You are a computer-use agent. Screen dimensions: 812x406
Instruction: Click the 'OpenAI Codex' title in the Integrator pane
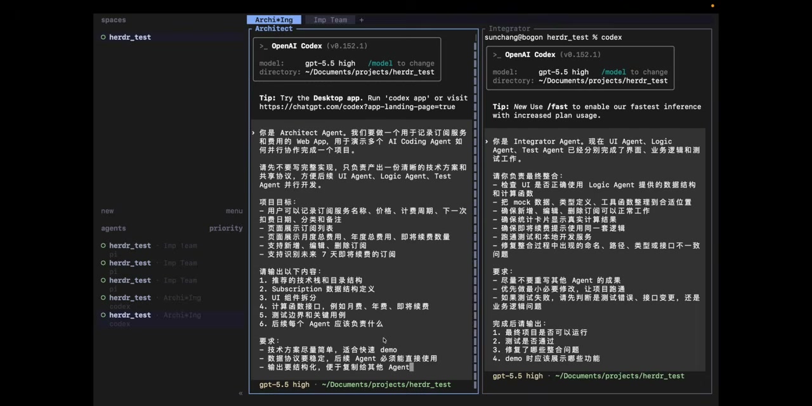pyautogui.click(x=530, y=55)
